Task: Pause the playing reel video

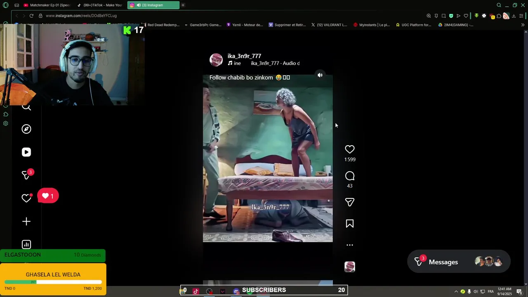Action: (268, 158)
